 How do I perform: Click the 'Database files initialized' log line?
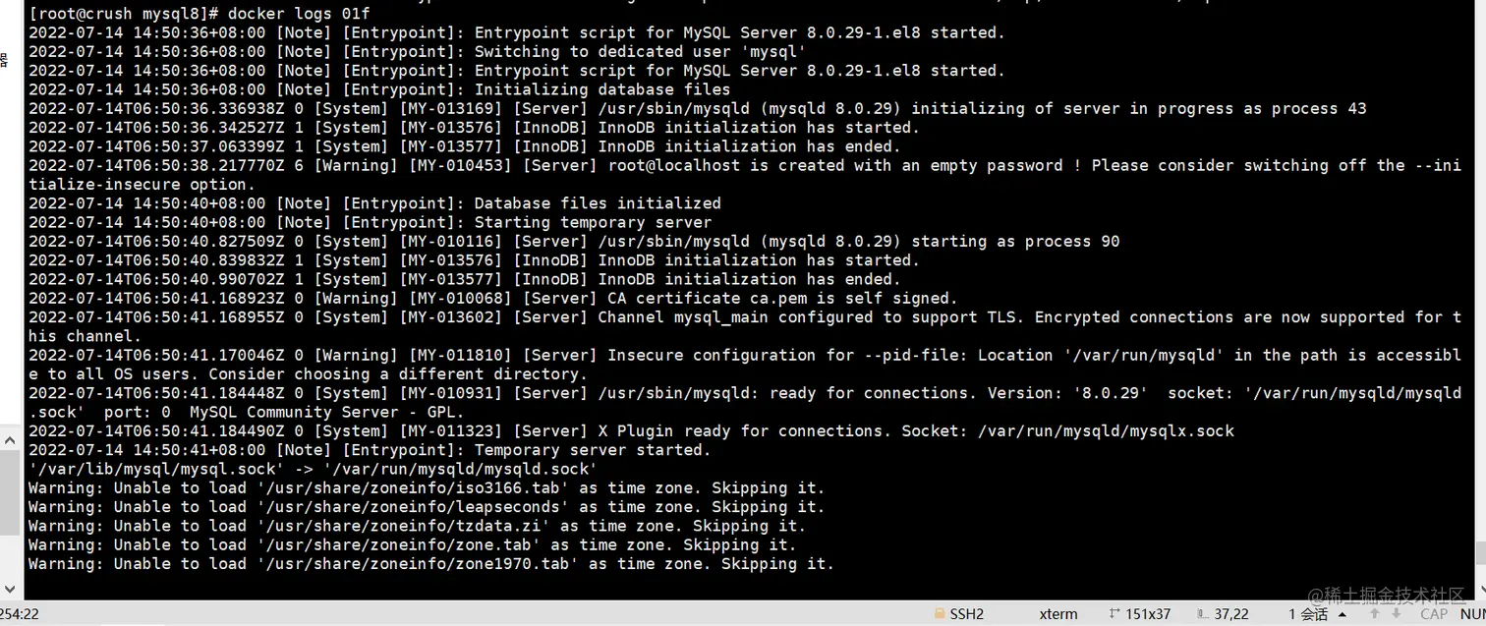(x=598, y=203)
